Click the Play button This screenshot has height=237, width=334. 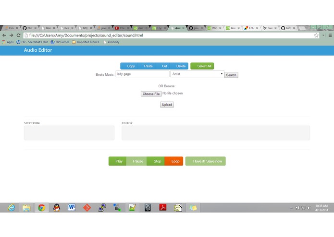pyautogui.click(x=118, y=161)
